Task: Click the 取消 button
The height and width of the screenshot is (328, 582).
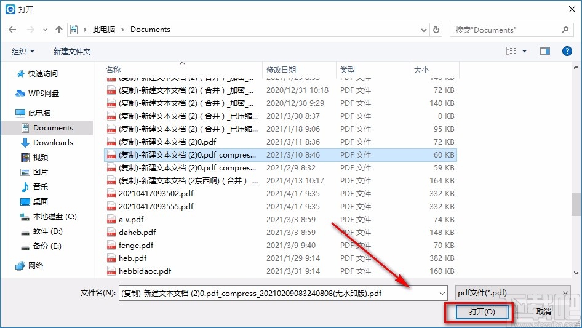Action: pos(544,311)
